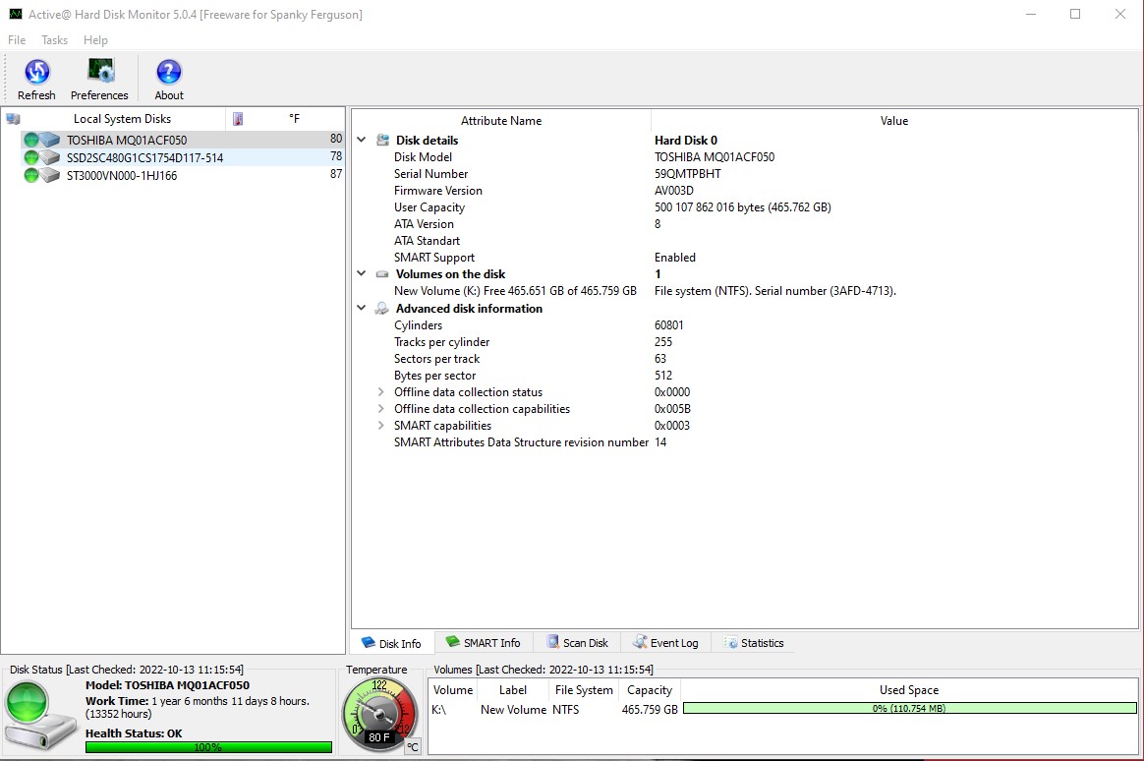
Task: Collapse Advanced disk information section
Action: (361, 309)
